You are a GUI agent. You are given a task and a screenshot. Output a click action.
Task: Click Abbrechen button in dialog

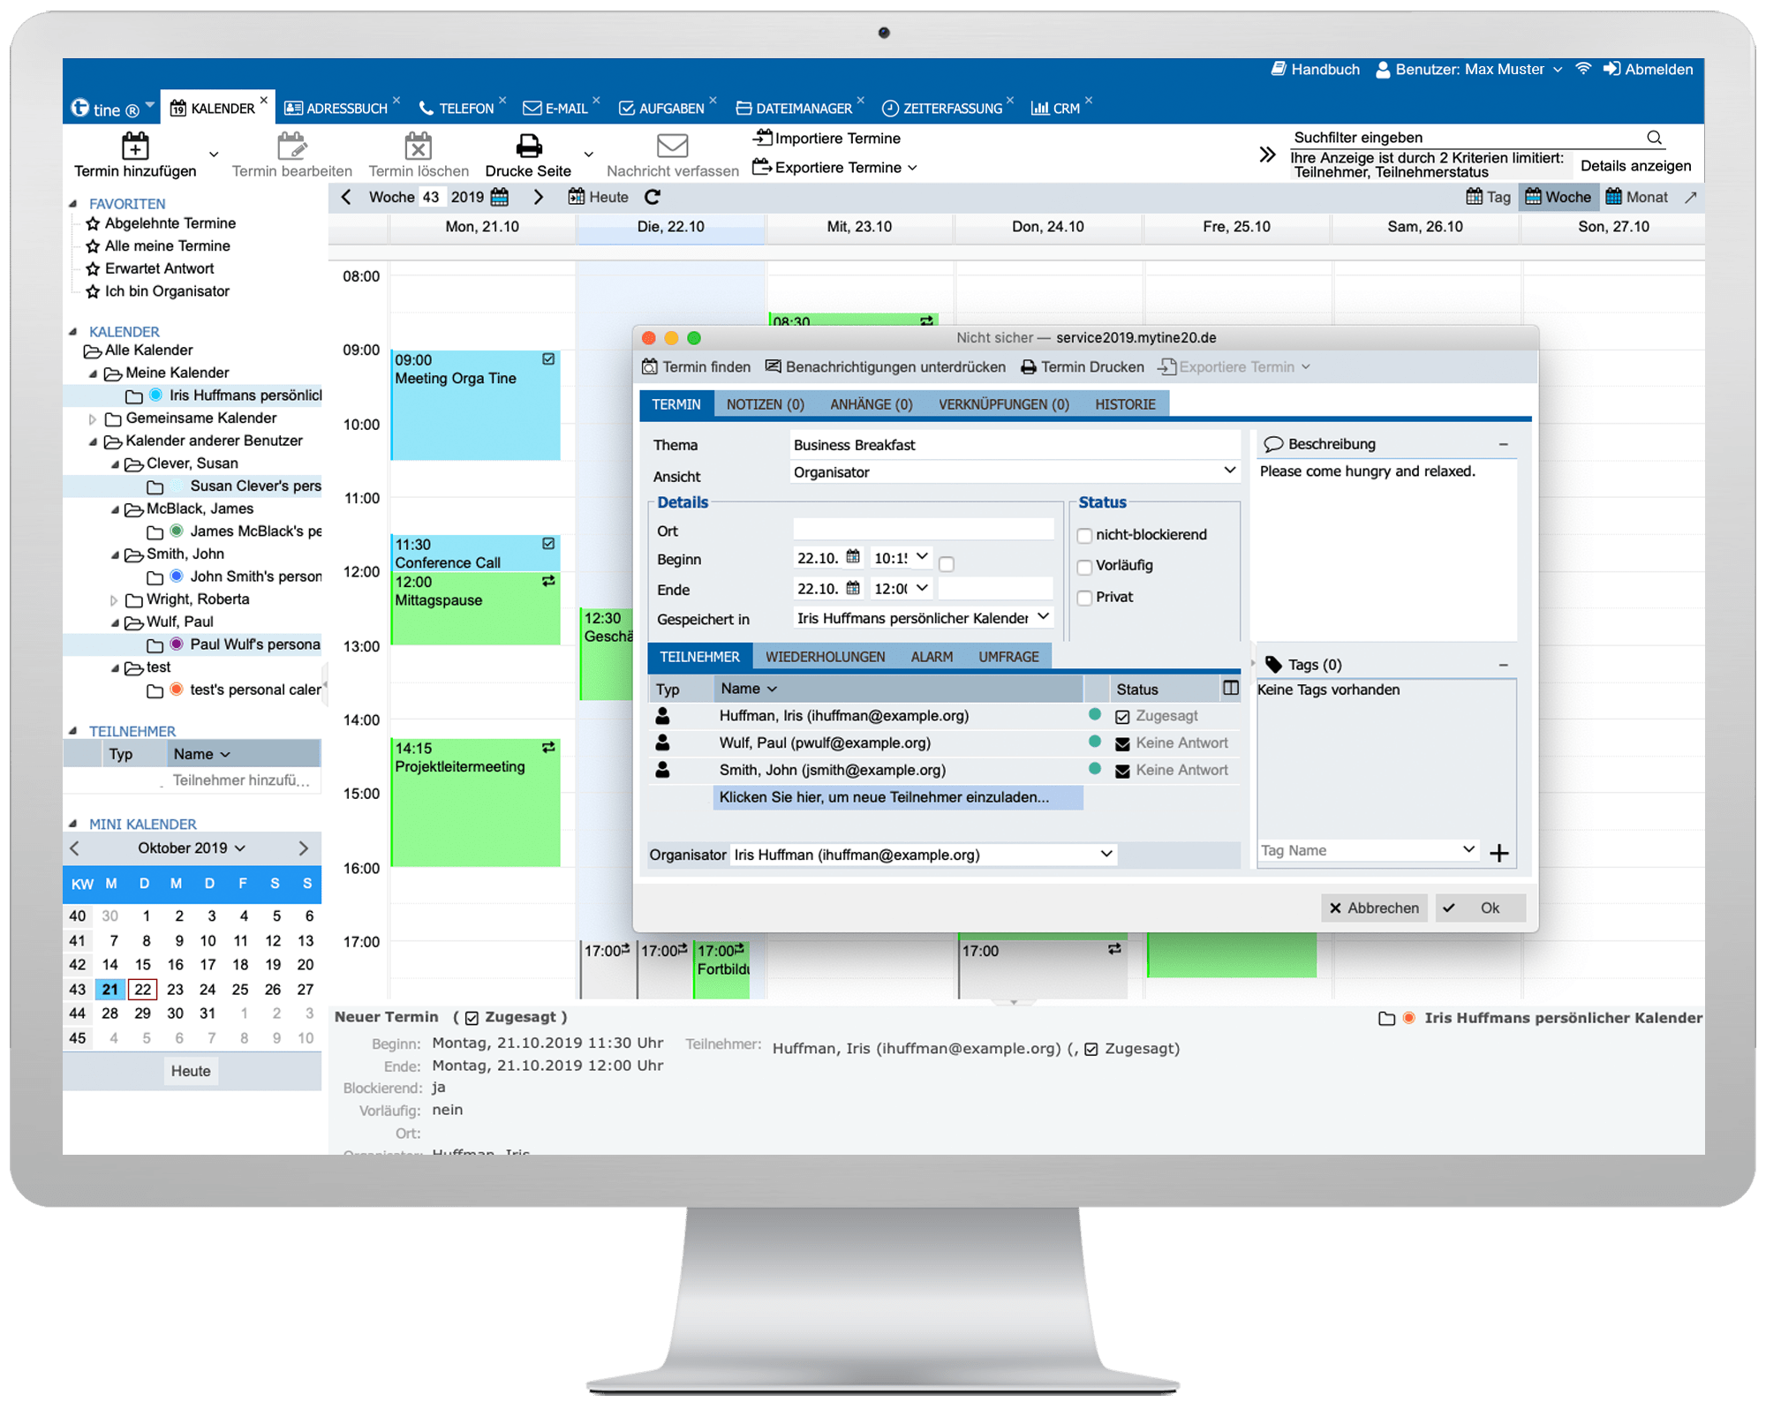point(1374,908)
